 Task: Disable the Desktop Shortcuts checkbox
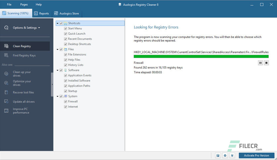66,44
